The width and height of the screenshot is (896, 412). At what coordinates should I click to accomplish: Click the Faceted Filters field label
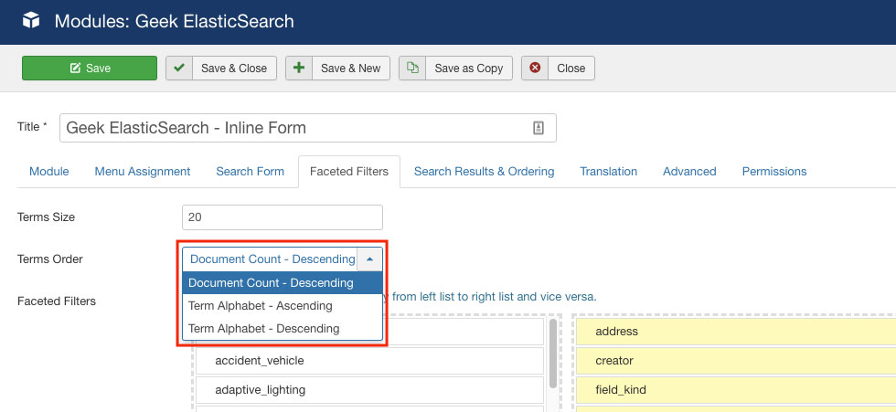coord(57,301)
